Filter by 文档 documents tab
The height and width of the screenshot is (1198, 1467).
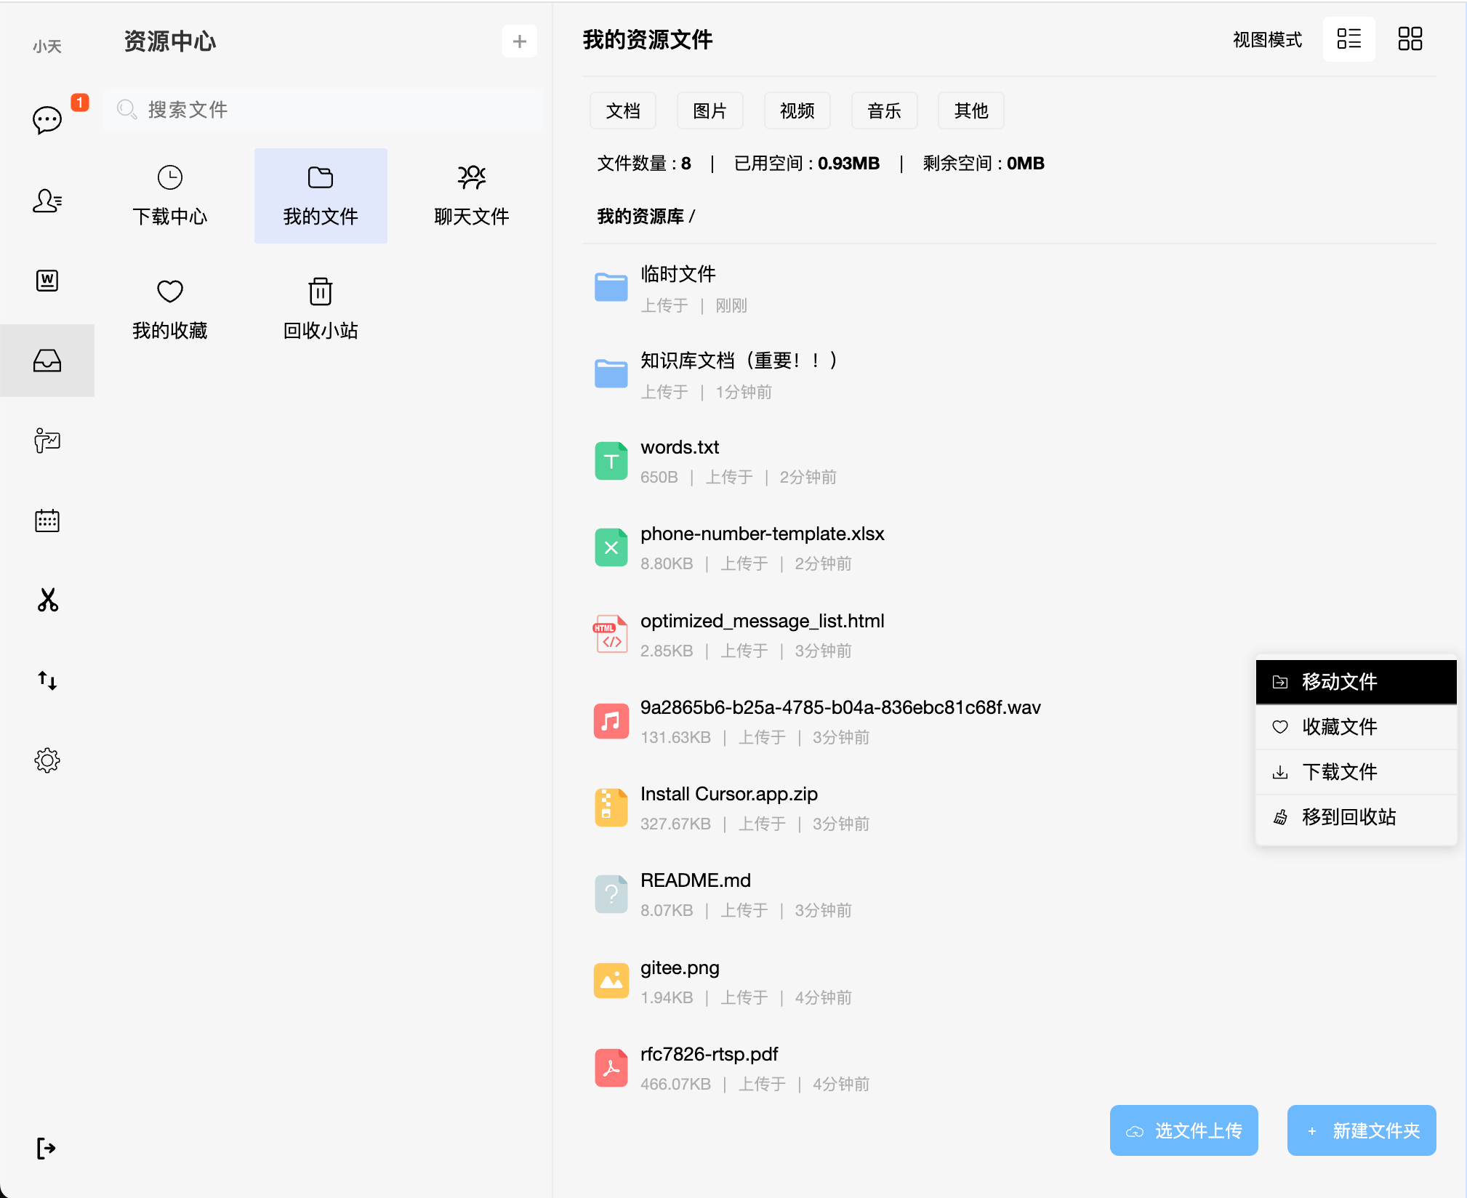(623, 110)
